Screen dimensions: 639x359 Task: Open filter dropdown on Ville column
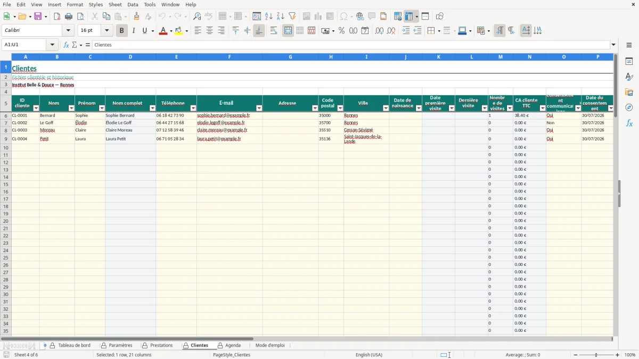386,108
